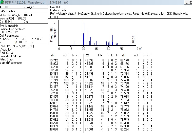Click the 41-1103 card number
This screenshot has width=192, height=133.
5,7
